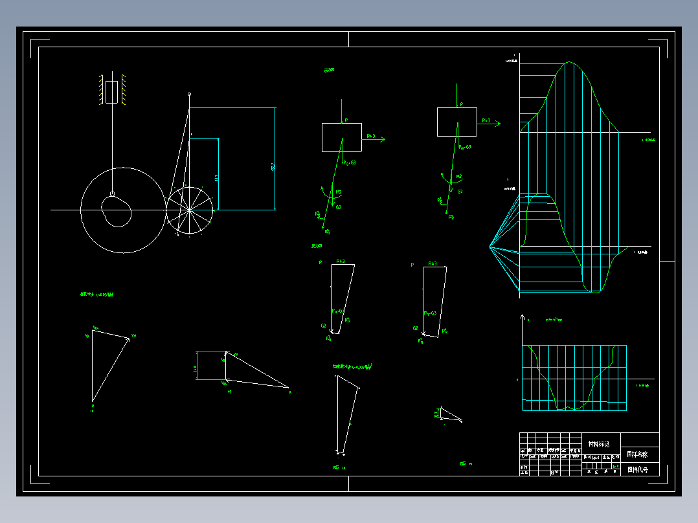Image resolution: width=698 pixels, height=523 pixels.
Task: Click the velocity triangle at lower left
Action: [110, 366]
